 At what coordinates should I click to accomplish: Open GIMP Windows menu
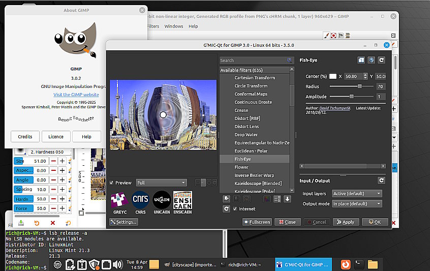(x=174, y=26)
